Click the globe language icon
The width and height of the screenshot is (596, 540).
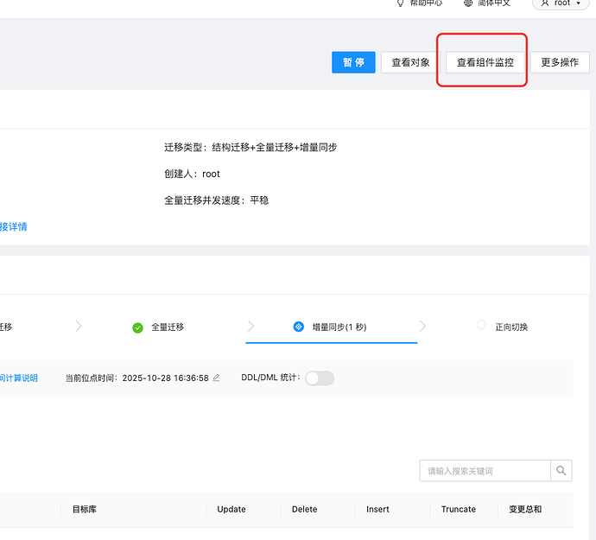(468, 3)
